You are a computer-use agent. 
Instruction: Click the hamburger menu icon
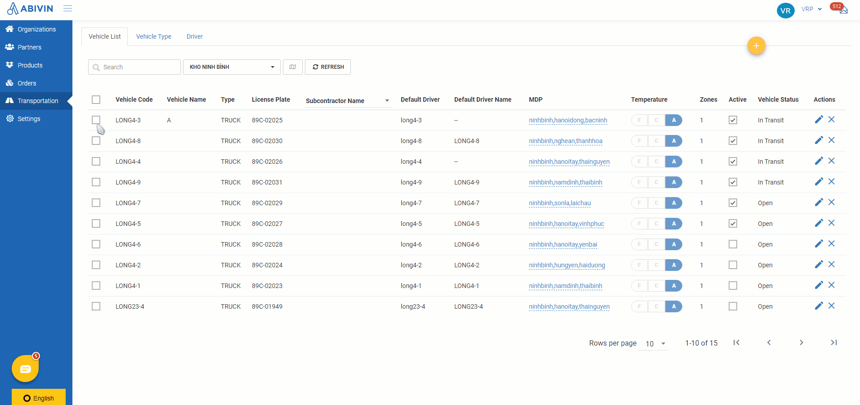67,9
